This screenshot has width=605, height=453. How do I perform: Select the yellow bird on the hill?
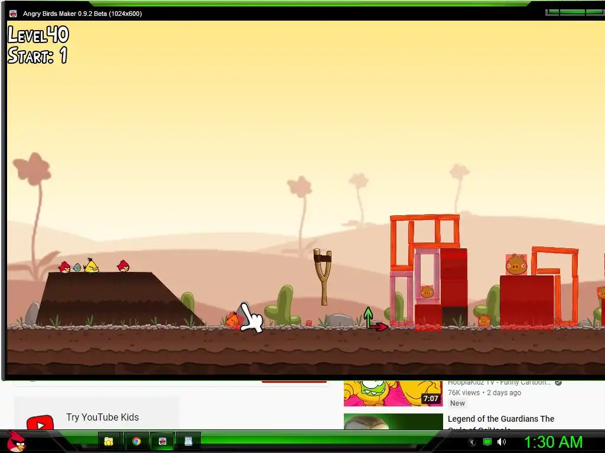coord(92,265)
